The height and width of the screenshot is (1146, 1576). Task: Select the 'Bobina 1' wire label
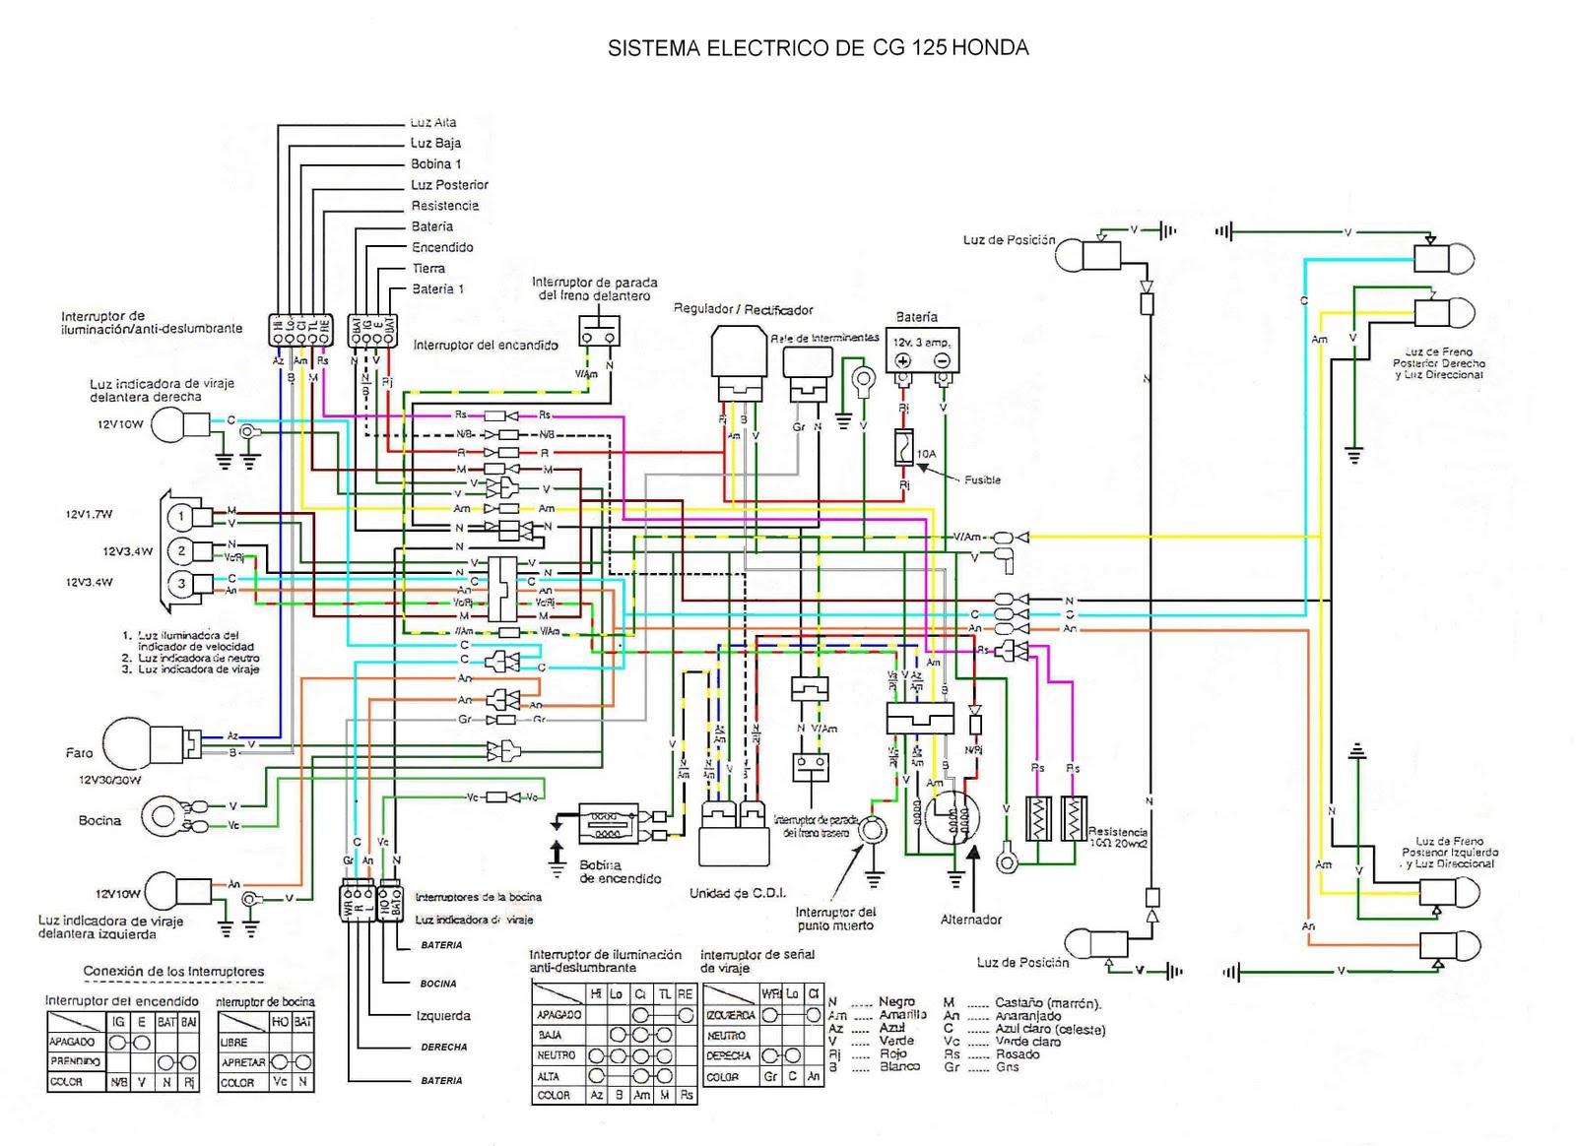click(436, 164)
